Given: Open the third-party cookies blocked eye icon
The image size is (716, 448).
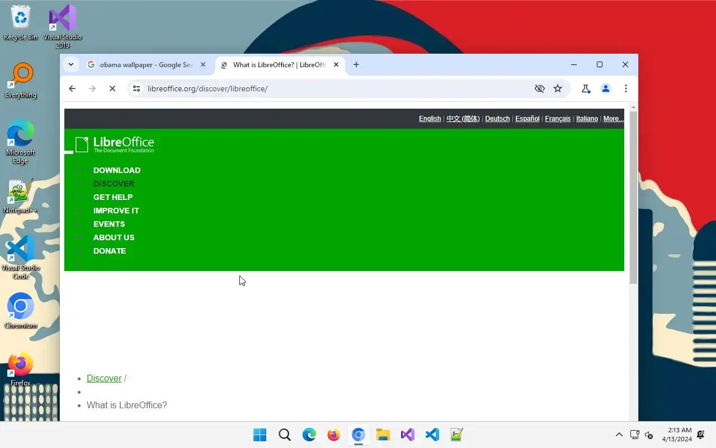Looking at the screenshot, I should click(x=540, y=88).
